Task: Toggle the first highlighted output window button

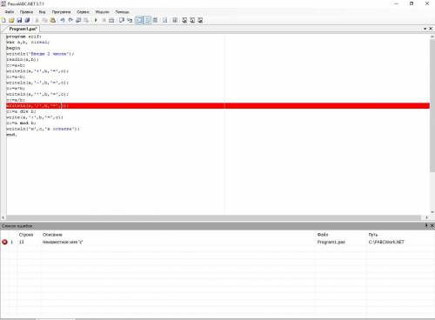Action: (x=139, y=20)
